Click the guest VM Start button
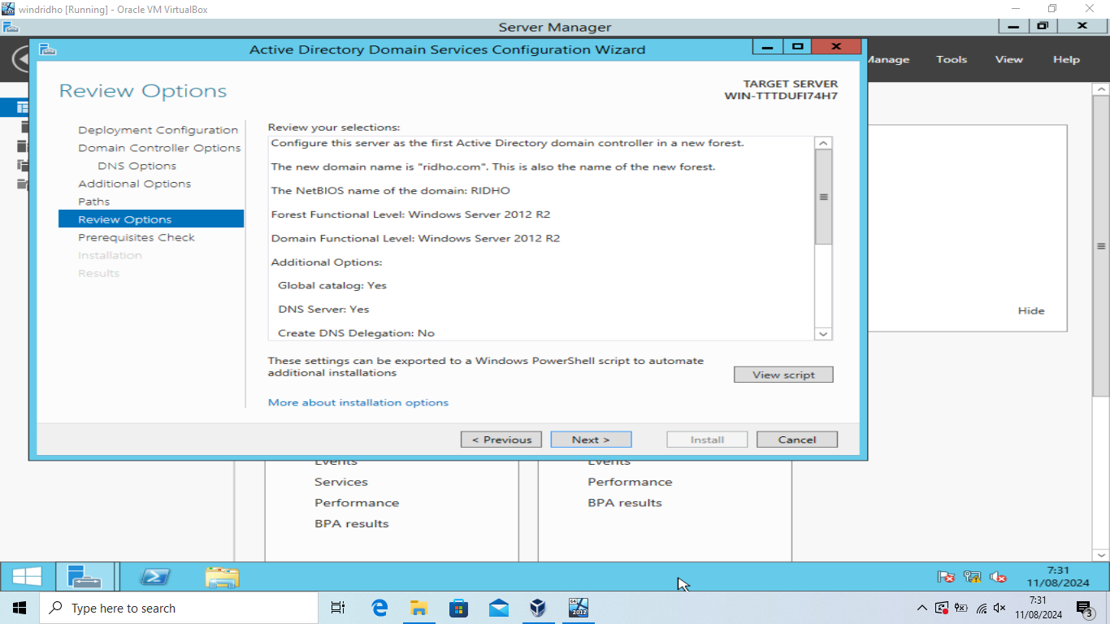1110x624 pixels. 27,577
